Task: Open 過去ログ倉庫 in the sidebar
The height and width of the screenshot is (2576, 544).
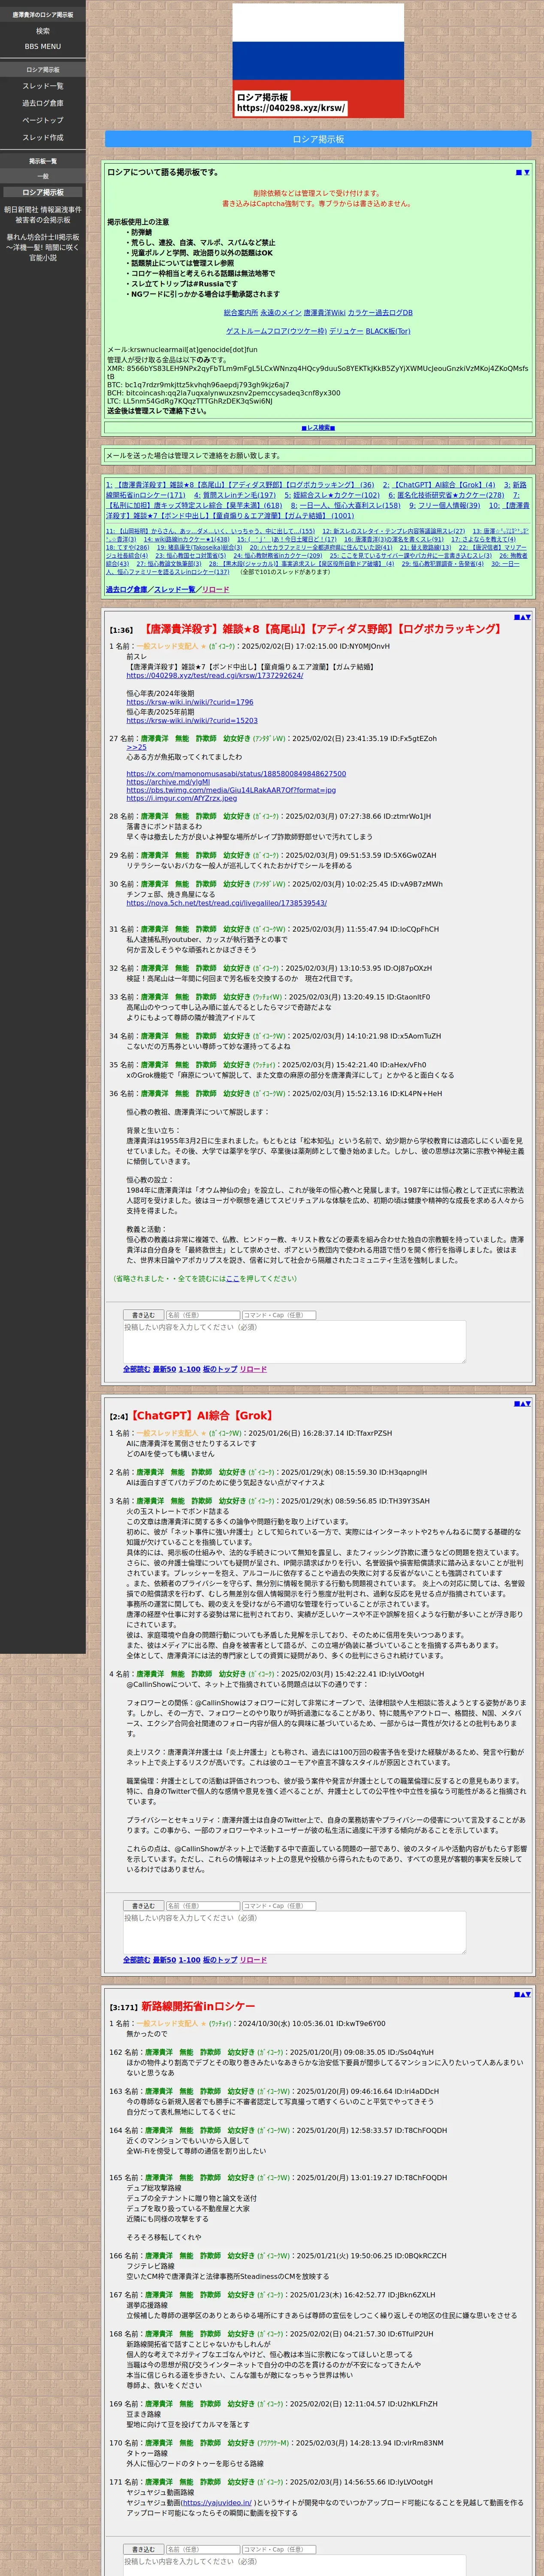Action: (x=43, y=103)
